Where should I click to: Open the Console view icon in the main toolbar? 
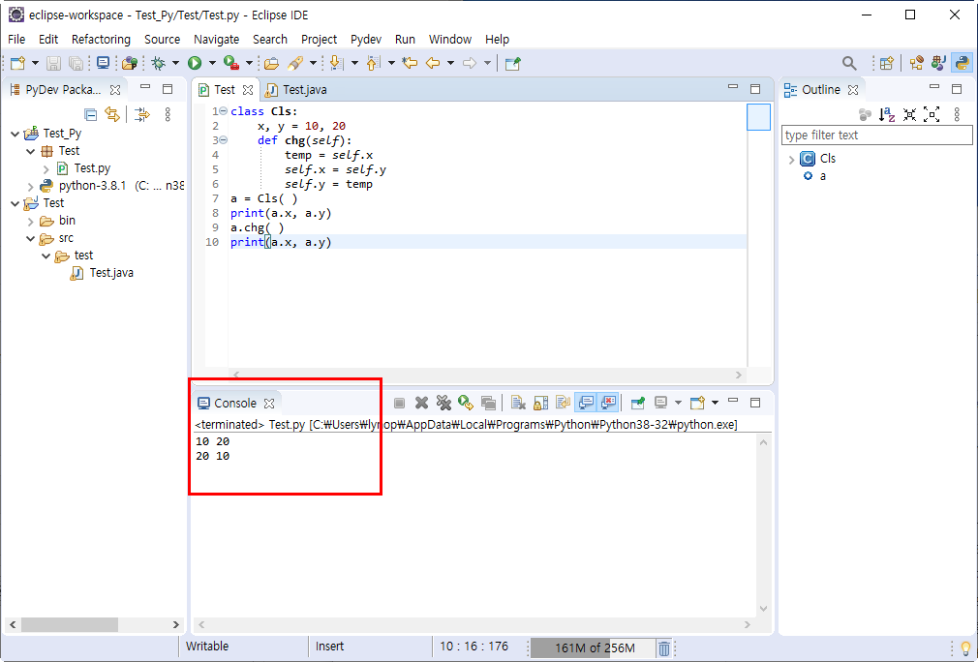pyautogui.click(x=103, y=63)
